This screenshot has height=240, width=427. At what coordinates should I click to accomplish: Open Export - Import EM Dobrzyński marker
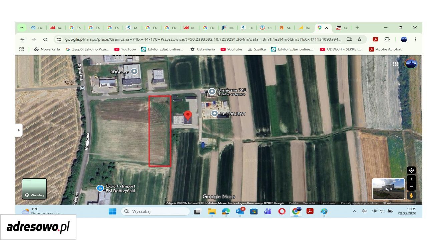100,188
